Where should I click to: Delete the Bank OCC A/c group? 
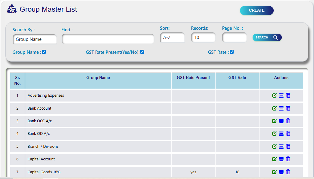(288, 121)
